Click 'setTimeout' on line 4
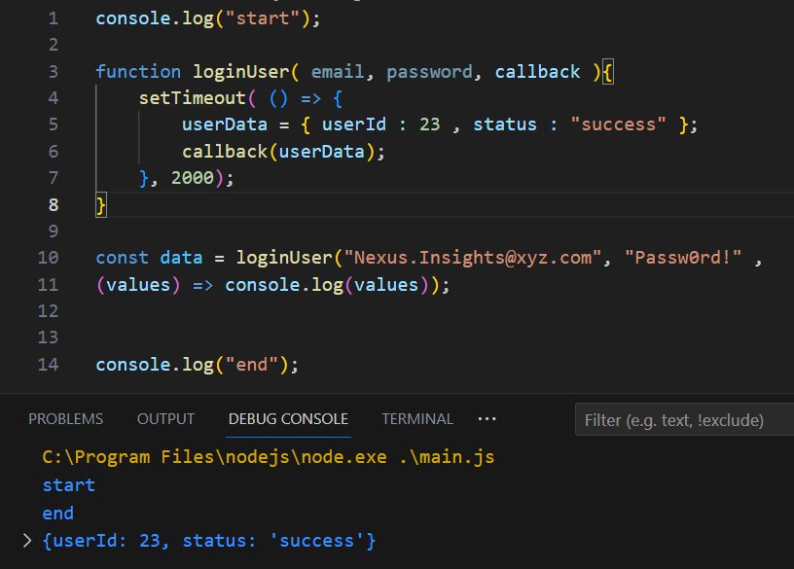 point(193,98)
